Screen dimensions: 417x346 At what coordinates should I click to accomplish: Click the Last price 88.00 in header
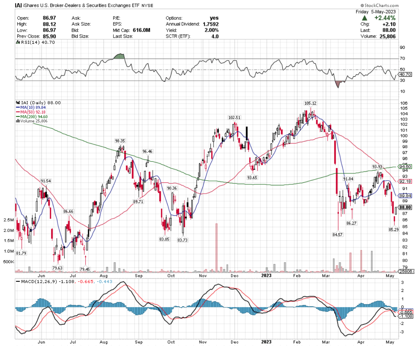tap(389, 30)
